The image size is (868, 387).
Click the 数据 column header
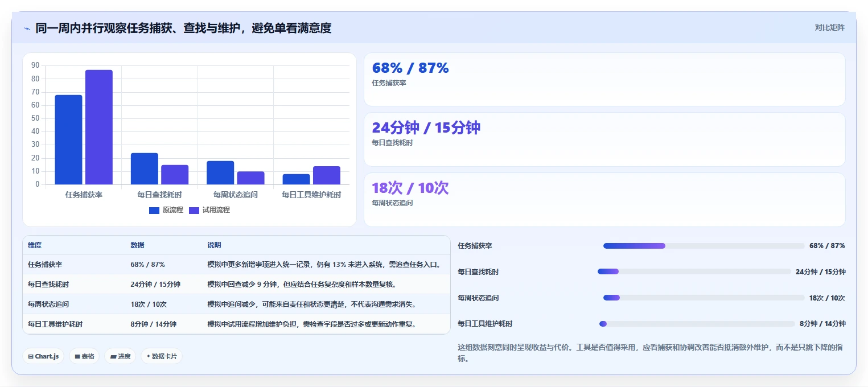(137, 245)
